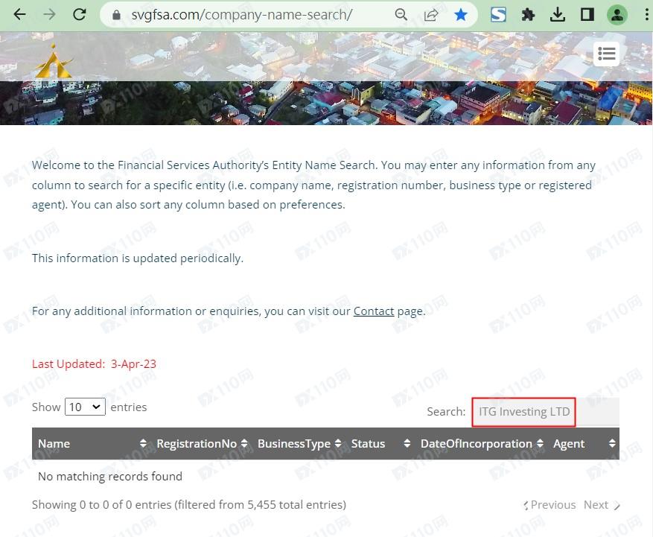Image resolution: width=653 pixels, height=537 pixels.
Task: Open the Contact page link
Action: (373, 311)
